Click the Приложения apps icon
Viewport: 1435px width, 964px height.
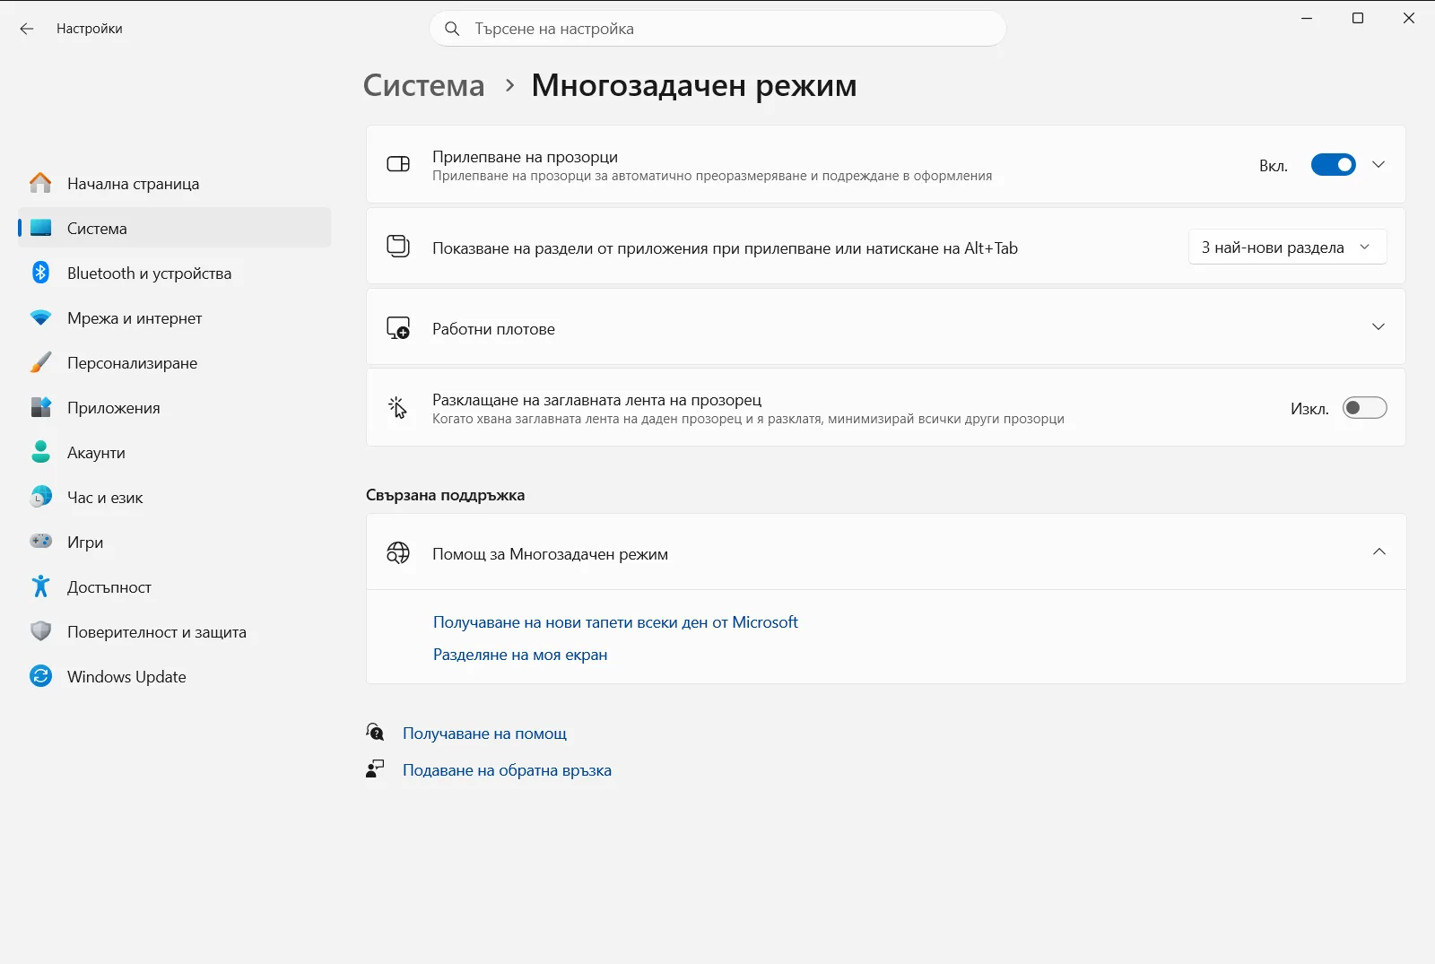(x=40, y=407)
